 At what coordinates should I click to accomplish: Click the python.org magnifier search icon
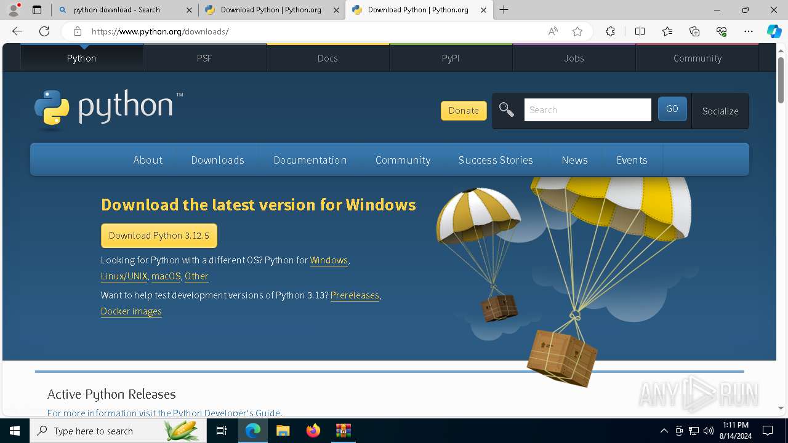click(507, 110)
